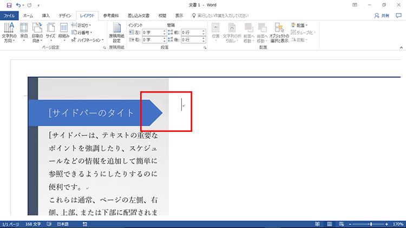The height and width of the screenshot is (228, 406).
Task: Open the 余白 margins tool
Action: click(24, 32)
